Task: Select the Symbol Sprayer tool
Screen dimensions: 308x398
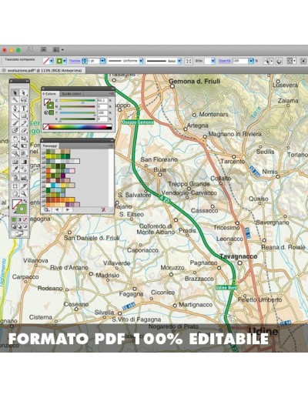Action: [15, 177]
